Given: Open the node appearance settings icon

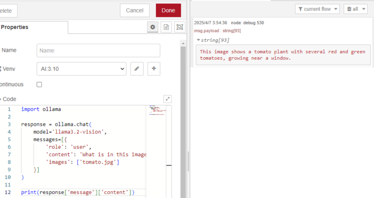Looking at the screenshot, I should tap(180, 28).
